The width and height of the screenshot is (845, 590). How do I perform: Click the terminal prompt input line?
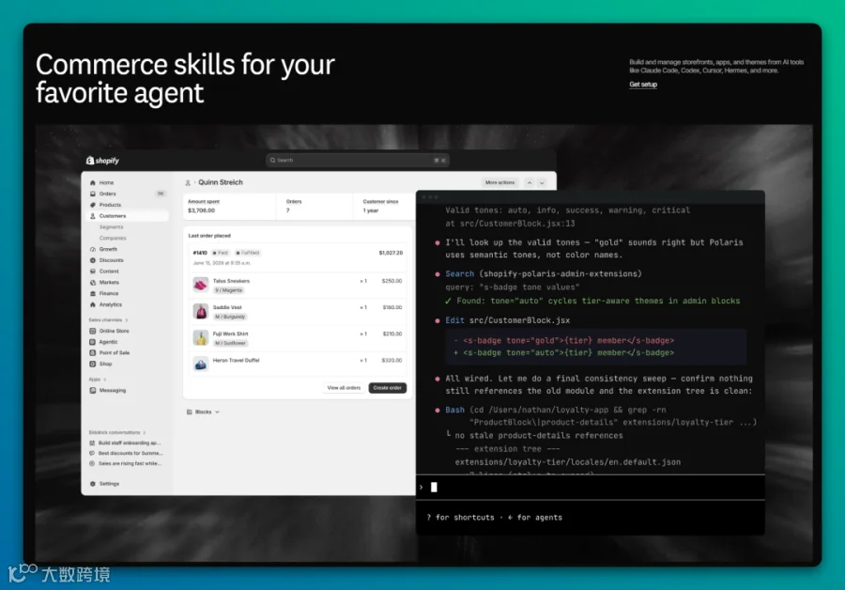tap(591, 488)
